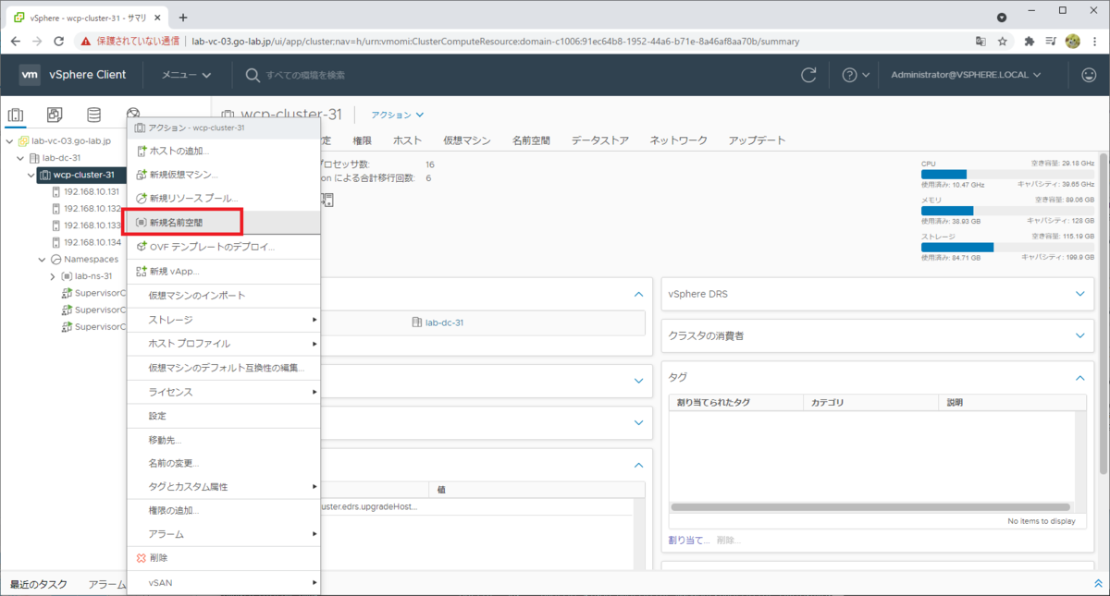Viewport: 1110px width, 596px height.
Task: Open VMs and Templates inventory view icon
Action: (x=55, y=116)
